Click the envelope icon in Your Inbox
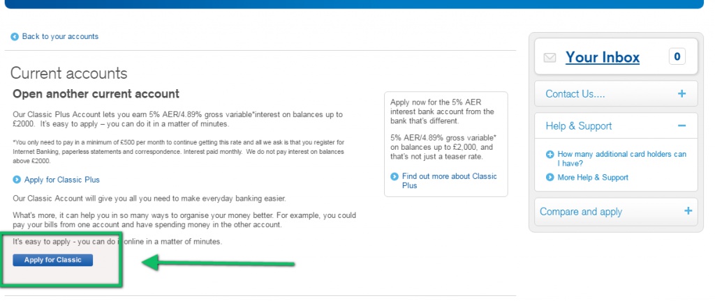Screen dimensions: 715x303 coord(550,58)
